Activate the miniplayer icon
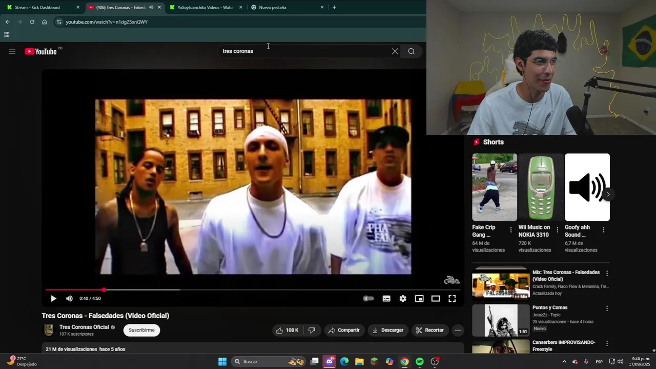656x369 pixels. [x=419, y=298]
